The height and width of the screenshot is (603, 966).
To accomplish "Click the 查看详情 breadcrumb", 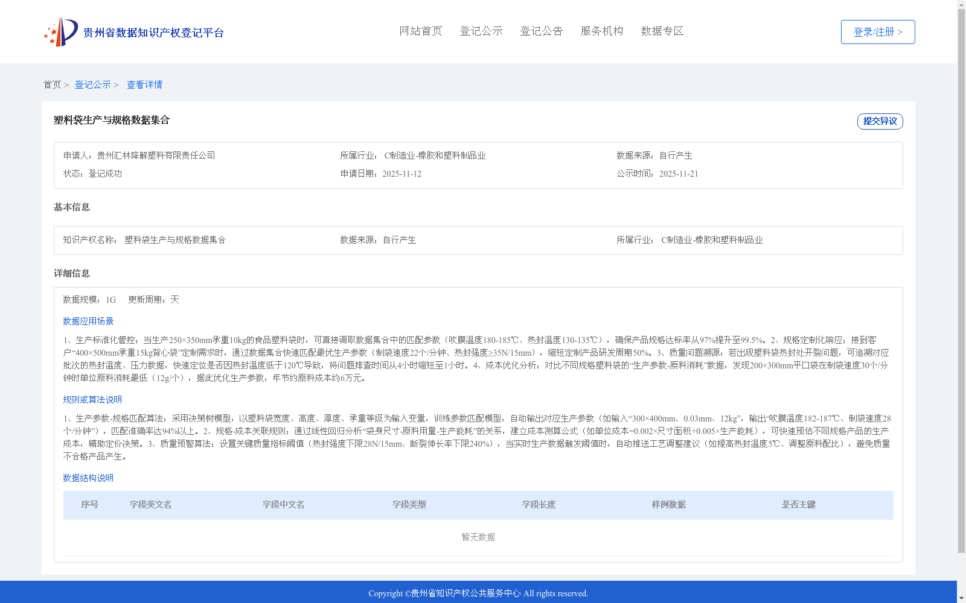I will 144,84.
